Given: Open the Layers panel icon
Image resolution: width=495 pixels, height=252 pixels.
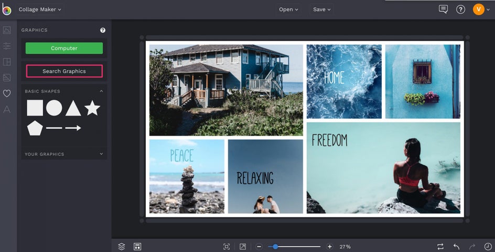Looking at the screenshot, I should [122, 247].
